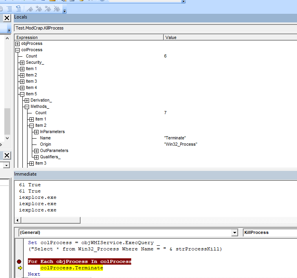
Task: Click the Test.ModCrap.KillProcess procedure field
Action: tap(156, 28)
